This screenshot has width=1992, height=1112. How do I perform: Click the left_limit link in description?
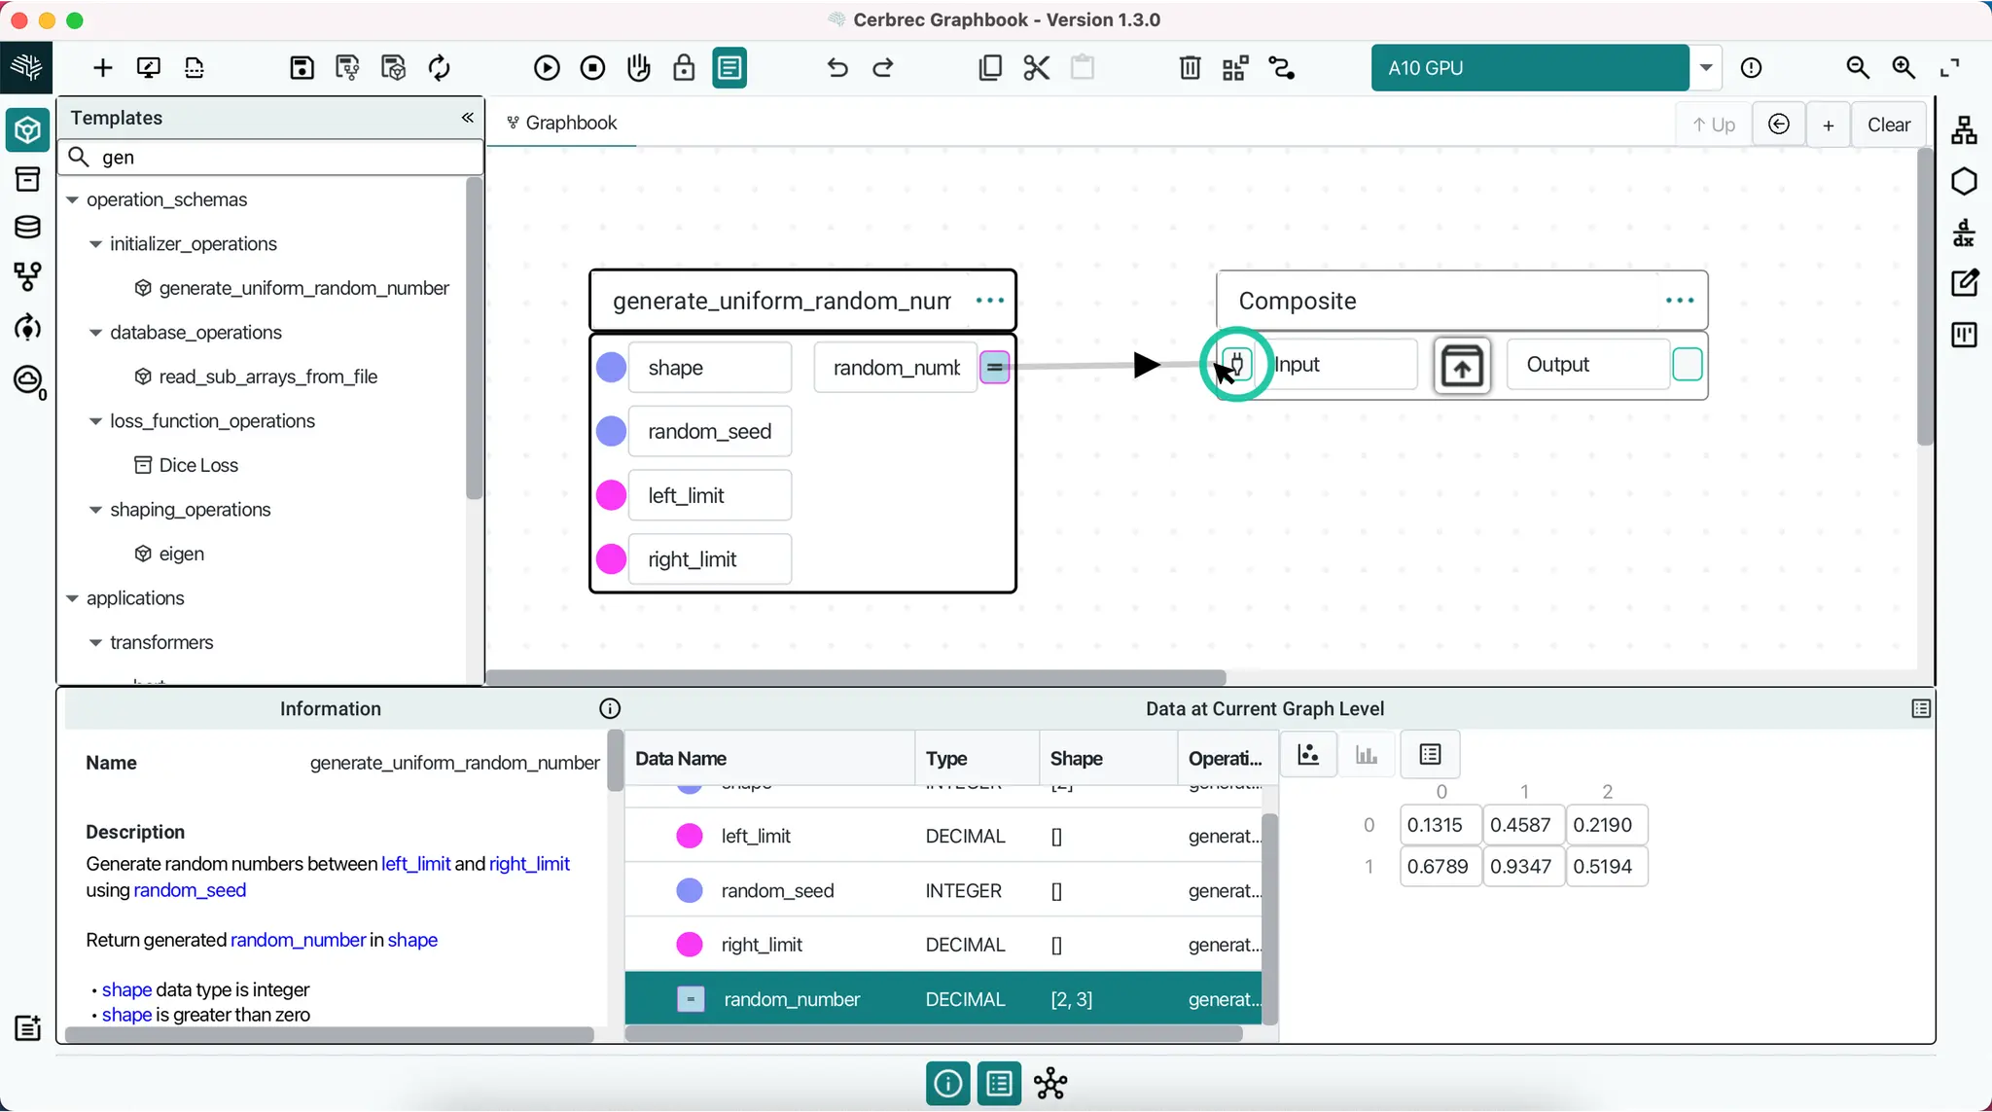coord(415,864)
